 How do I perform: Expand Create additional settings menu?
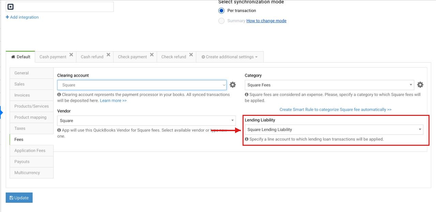pyautogui.click(x=230, y=57)
